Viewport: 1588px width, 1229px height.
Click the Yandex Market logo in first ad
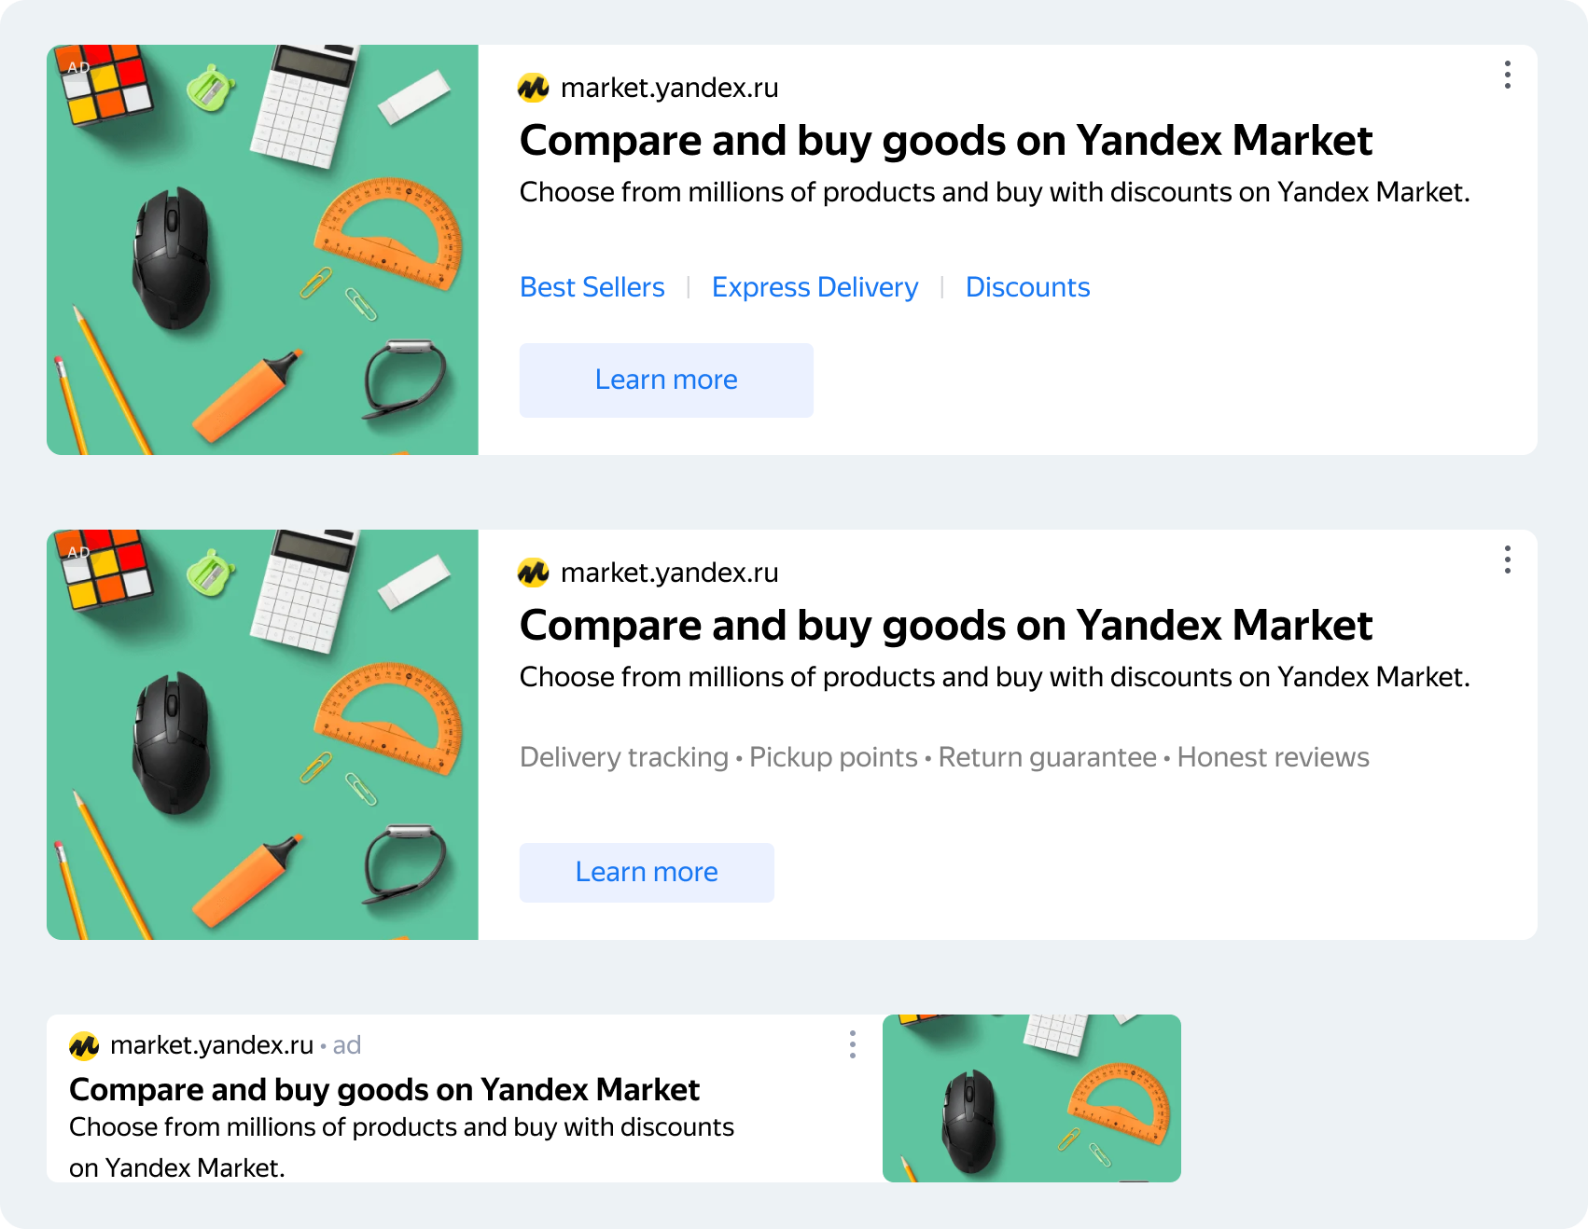[534, 88]
